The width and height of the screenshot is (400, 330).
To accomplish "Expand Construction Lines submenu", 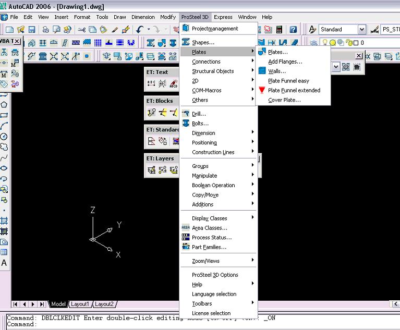I will pyautogui.click(x=219, y=152).
